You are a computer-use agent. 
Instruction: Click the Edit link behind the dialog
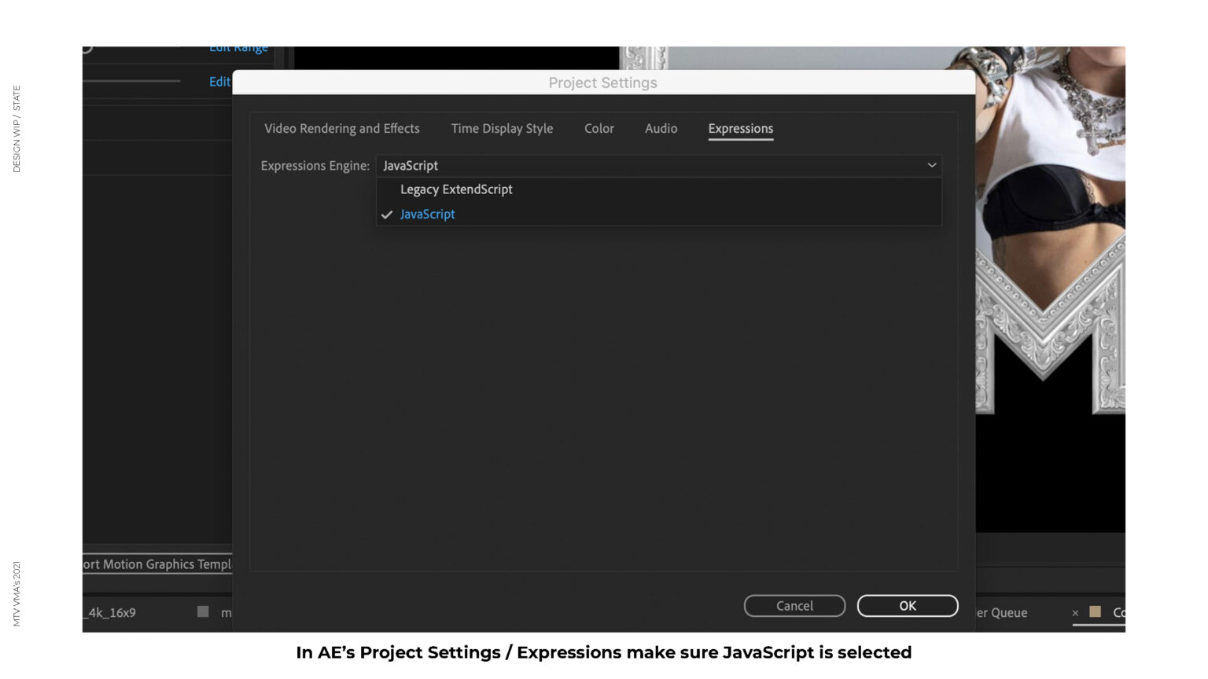[x=219, y=82]
